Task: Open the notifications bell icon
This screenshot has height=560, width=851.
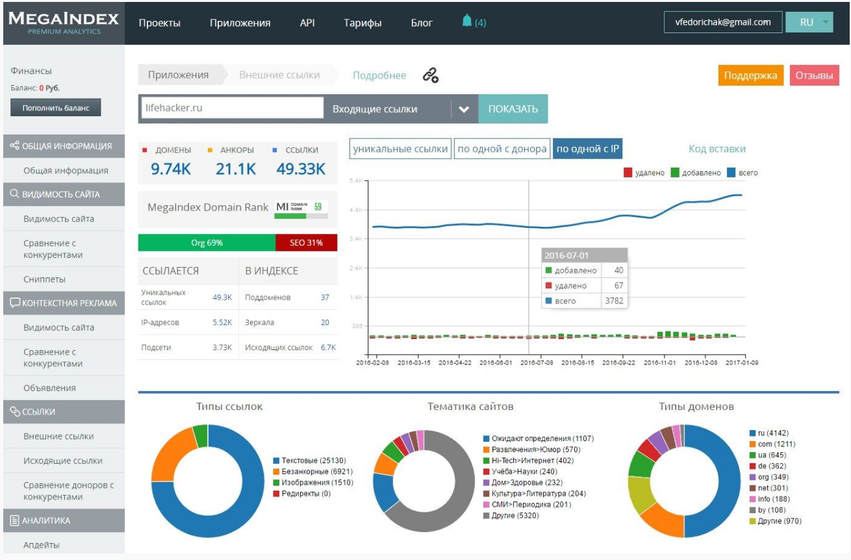Action: pos(466,21)
